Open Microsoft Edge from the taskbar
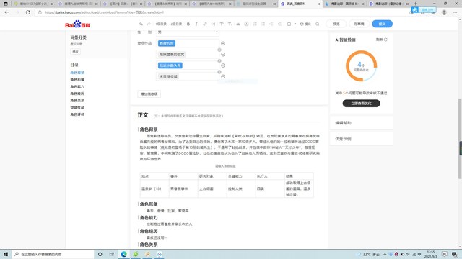Viewport: 462px width, 259px height. pyautogui.click(x=123, y=254)
